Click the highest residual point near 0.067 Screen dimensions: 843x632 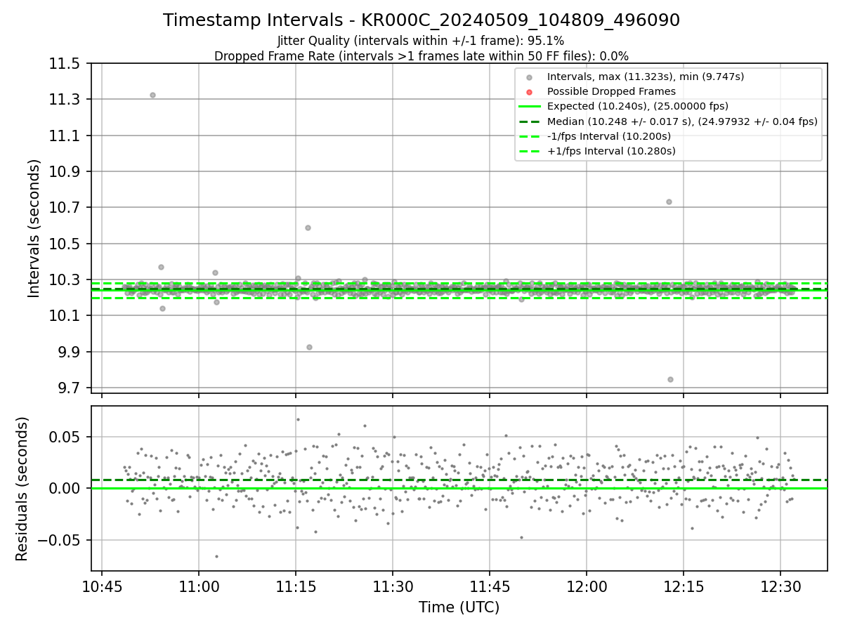298,419
